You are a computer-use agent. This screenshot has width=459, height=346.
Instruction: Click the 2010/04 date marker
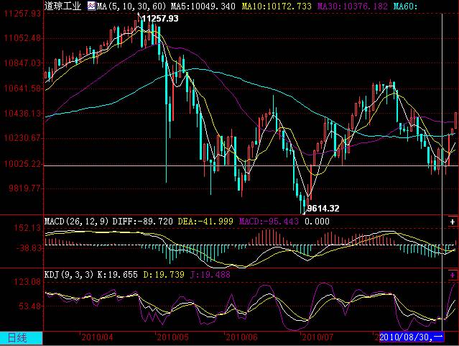[97, 337]
